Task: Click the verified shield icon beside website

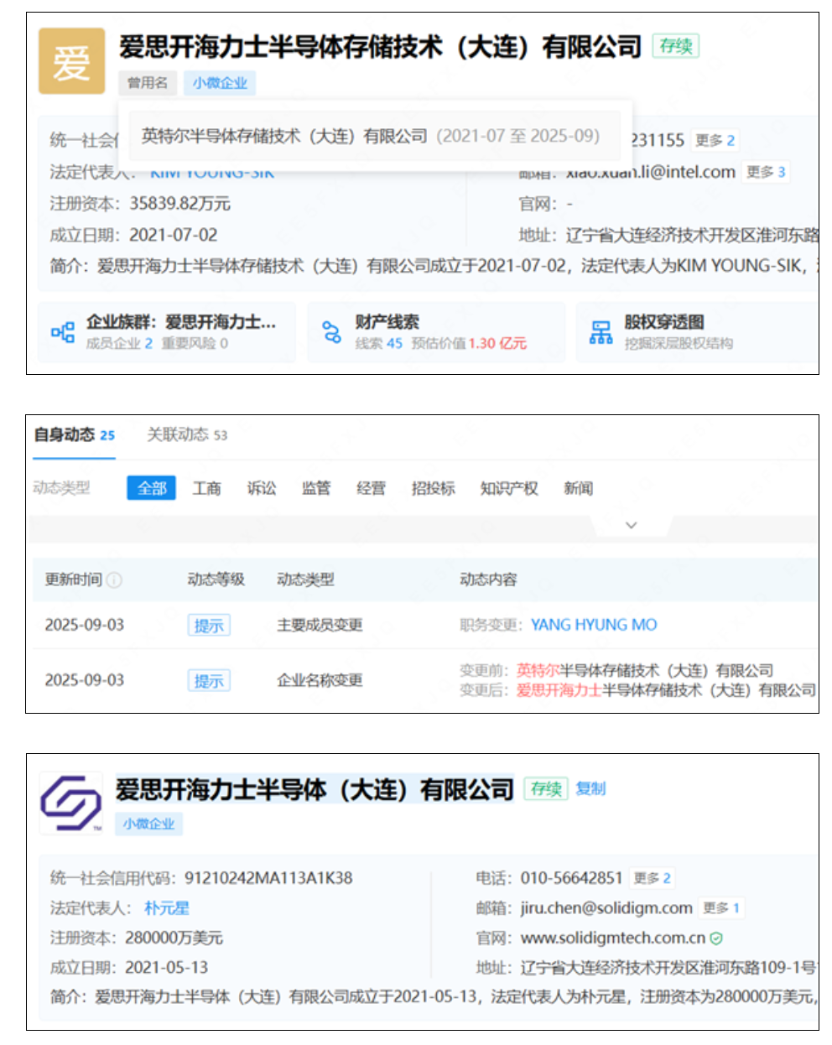Action: pos(716,938)
